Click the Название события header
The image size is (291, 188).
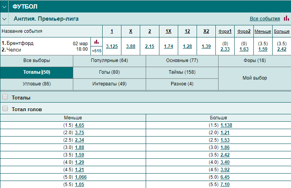point(22,31)
